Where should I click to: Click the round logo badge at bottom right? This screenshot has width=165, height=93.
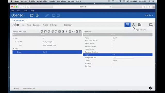tap(151, 88)
